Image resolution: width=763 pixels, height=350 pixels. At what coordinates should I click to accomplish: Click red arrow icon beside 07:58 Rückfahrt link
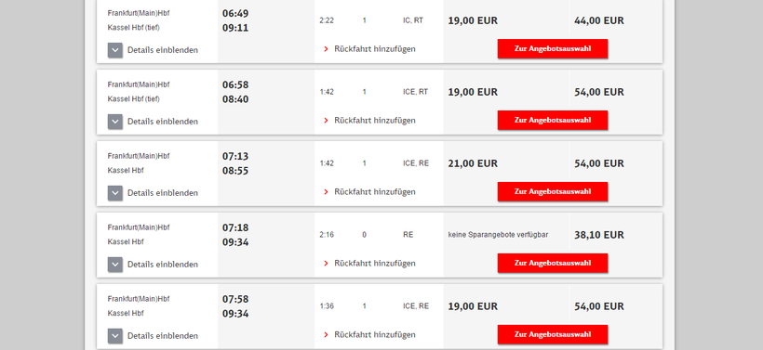coord(326,335)
